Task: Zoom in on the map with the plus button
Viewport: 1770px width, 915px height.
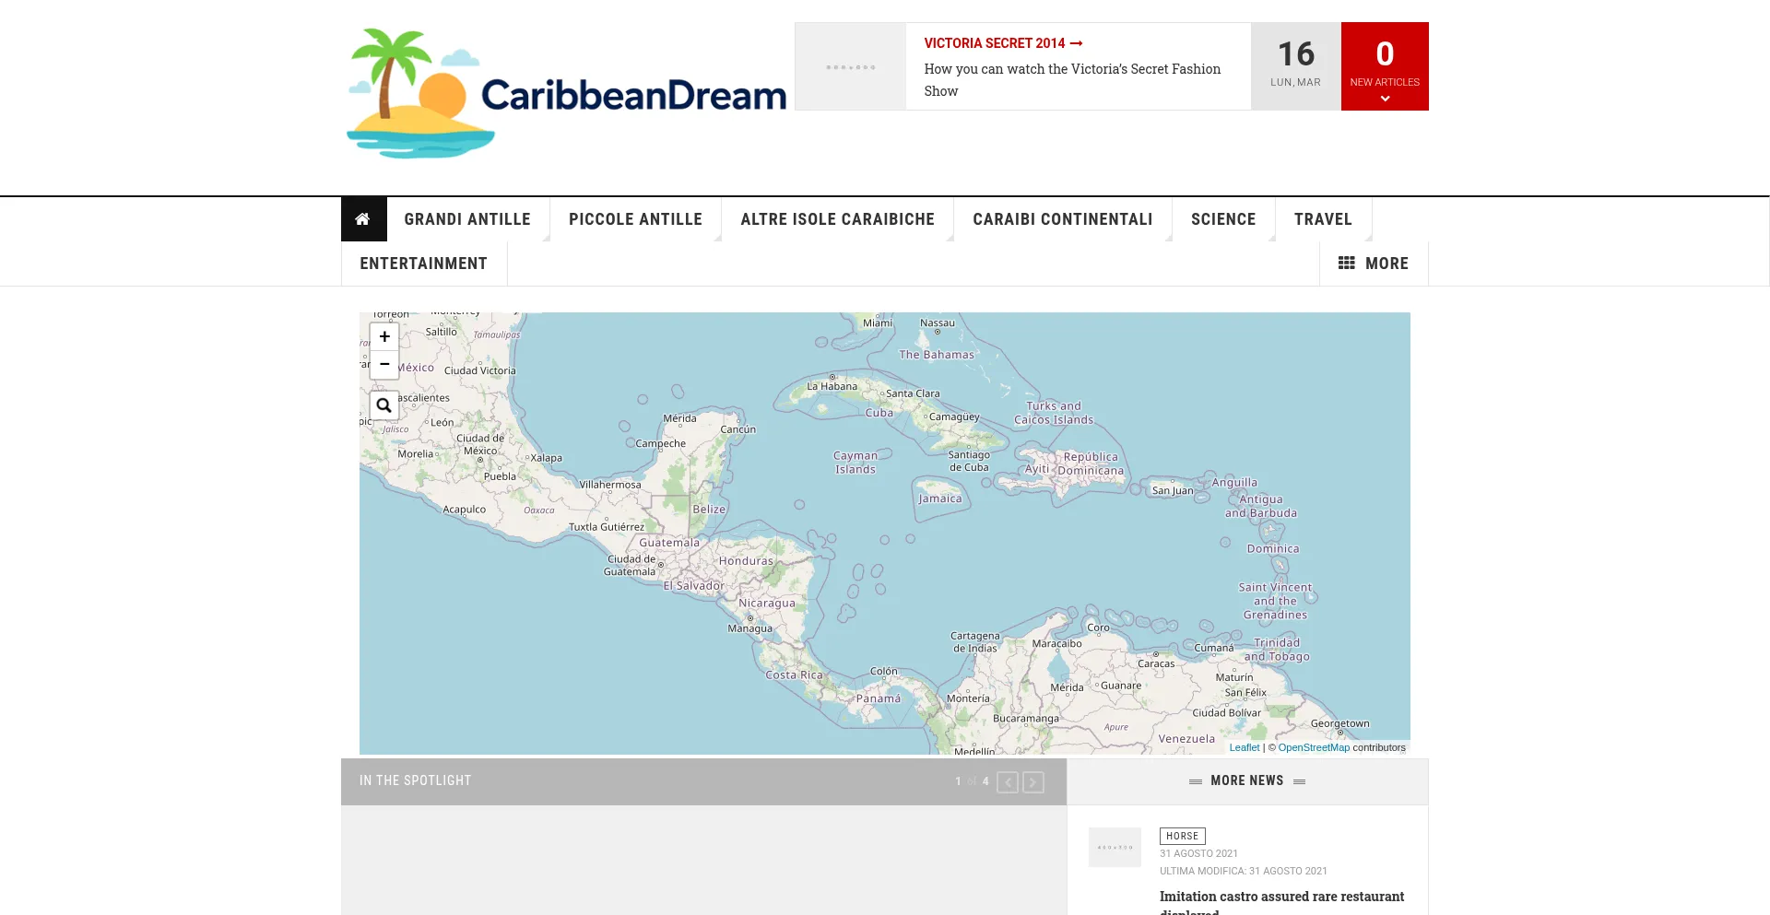Action: tap(384, 336)
